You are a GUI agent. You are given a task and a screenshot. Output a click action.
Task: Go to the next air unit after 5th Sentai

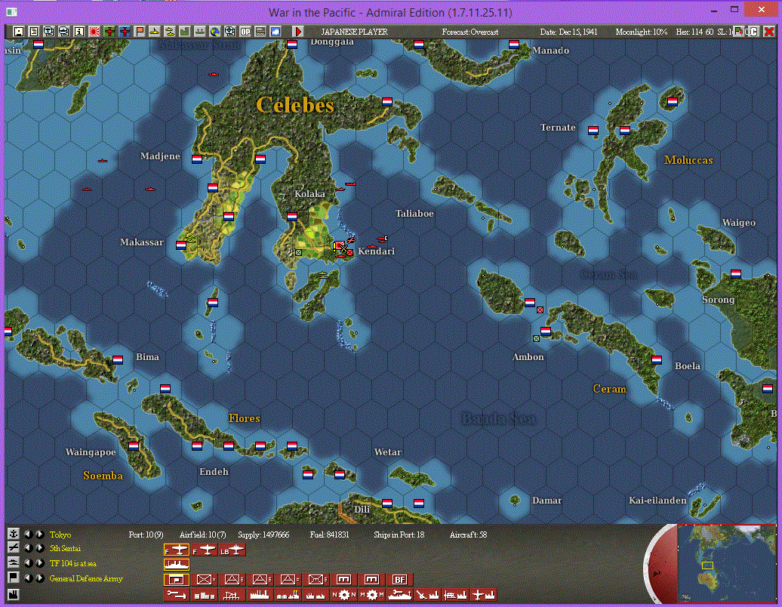(39, 548)
